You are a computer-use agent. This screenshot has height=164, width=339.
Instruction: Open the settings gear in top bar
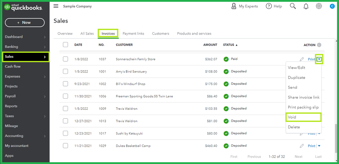point(319,6)
